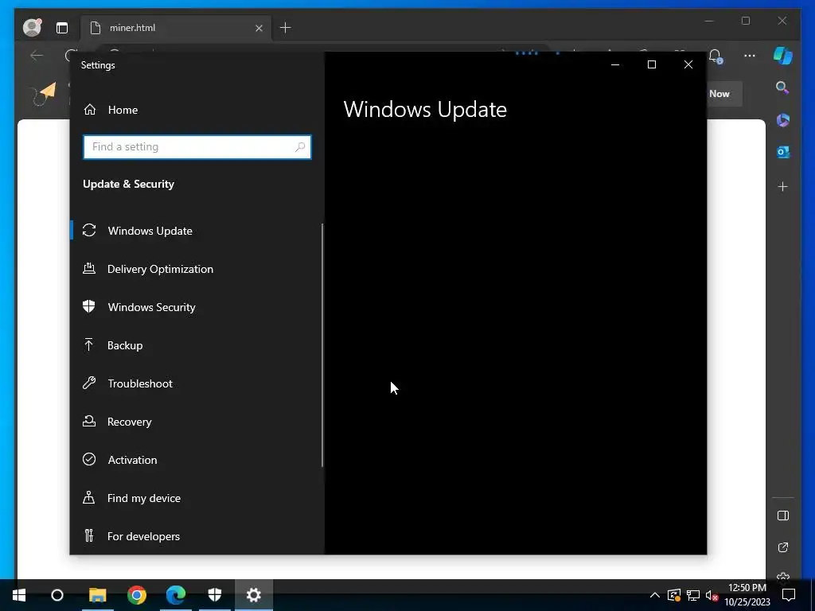Viewport: 815px width, 611px height.
Task: Click the Settings gear on taskbar
Action: [254, 595]
